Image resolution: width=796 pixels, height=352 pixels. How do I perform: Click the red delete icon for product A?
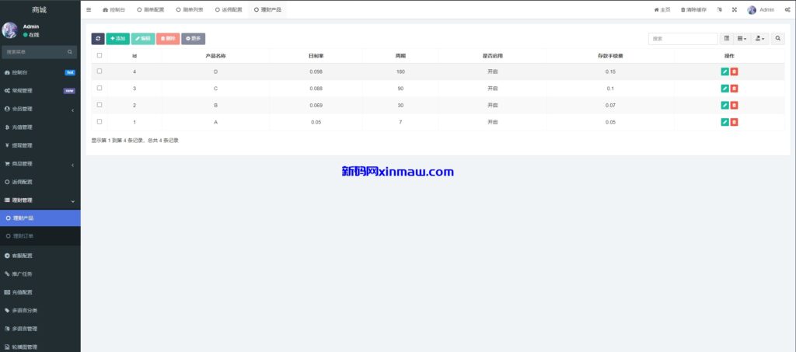734,122
